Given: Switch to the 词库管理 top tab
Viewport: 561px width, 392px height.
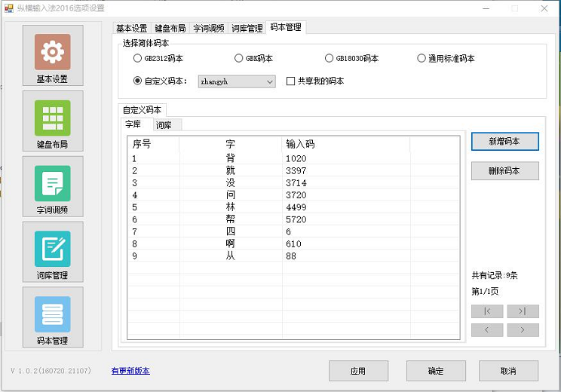Looking at the screenshot, I should click(247, 28).
